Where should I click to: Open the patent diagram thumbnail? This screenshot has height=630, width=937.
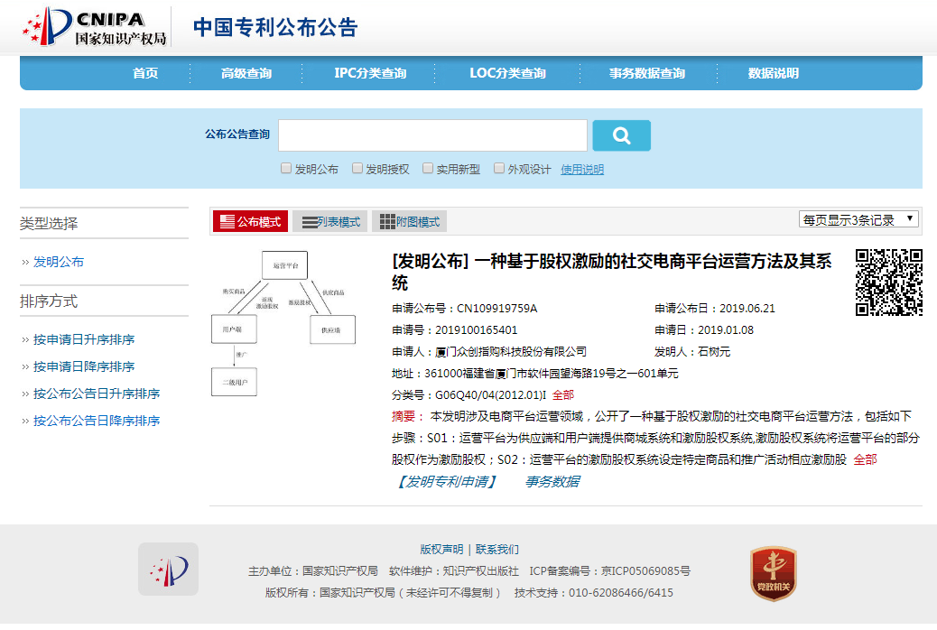click(x=283, y=323)
